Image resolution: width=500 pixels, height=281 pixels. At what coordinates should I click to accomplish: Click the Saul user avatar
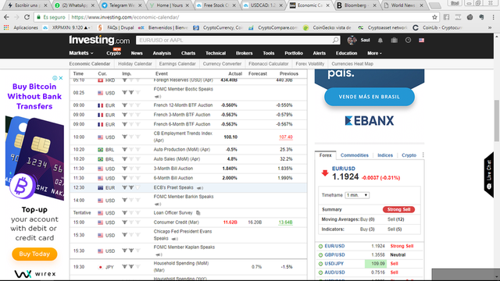pyautogui.click(x=352, y=40)
